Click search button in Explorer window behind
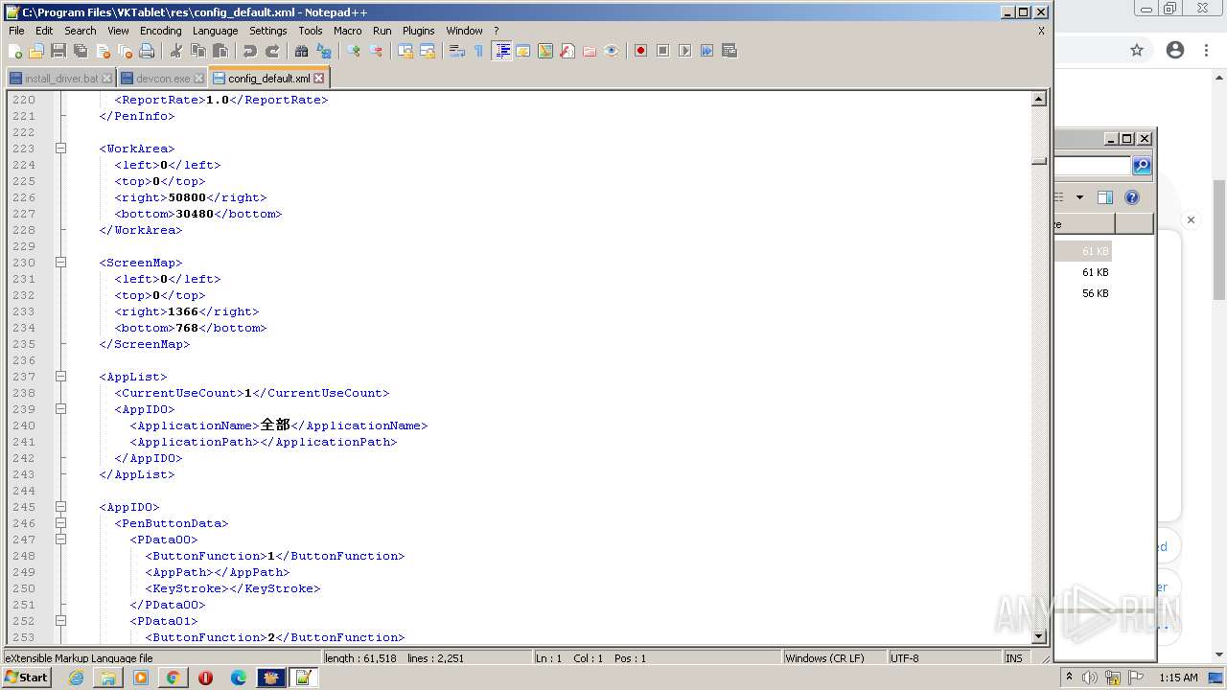Image resolution: width=1227 pixels, height=690 pixels. (x=1142, y=166)
